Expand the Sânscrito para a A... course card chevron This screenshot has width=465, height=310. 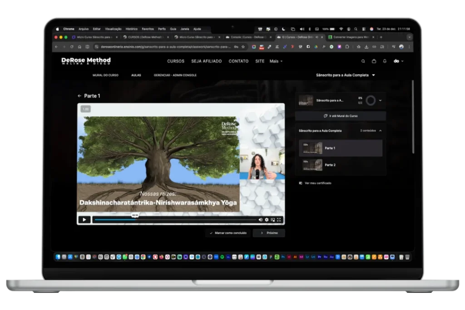[380, 100]
